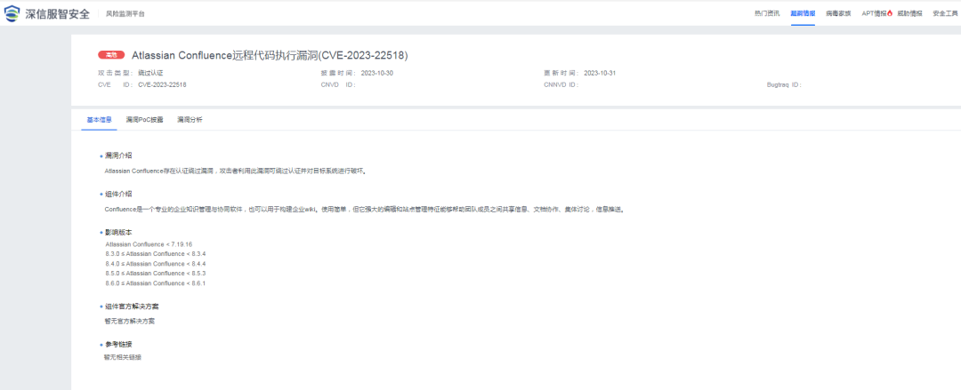Click the vulnerability intro paragraph about 认证绕过
This screenshot has height=390, width=961.
pos(236,171)
